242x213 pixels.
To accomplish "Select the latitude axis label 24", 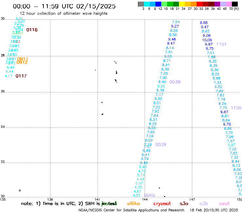I will [3, 127].
